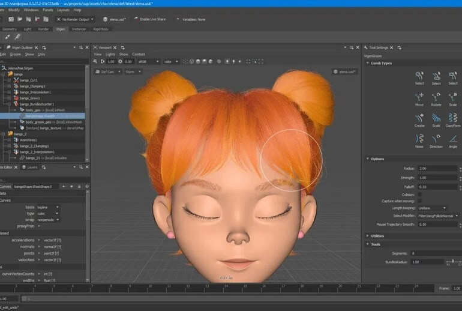The height and width of the screenshot is (311, 462).
Task: Choose the Noise comb tool
Action: coord(419,139)
